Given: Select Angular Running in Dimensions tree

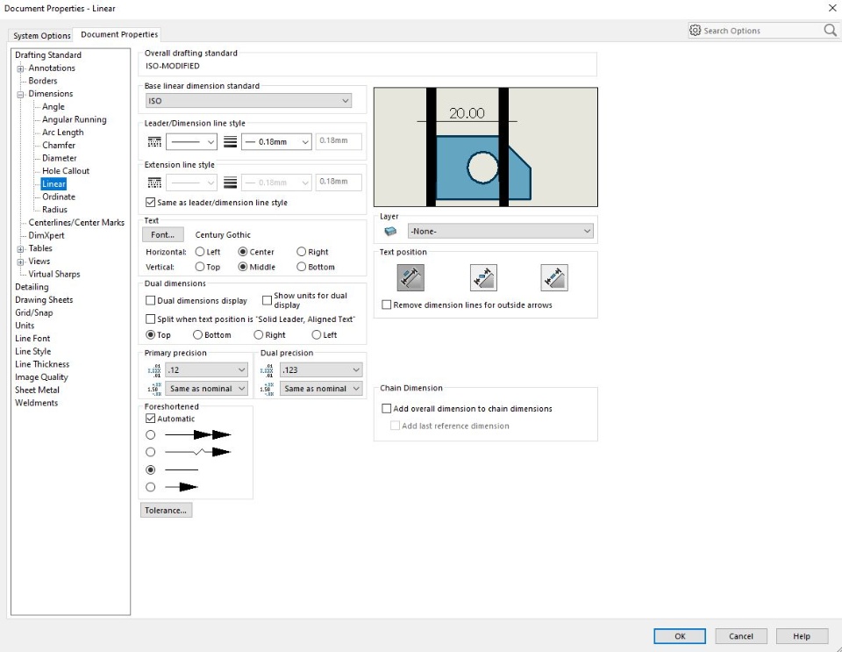Looking at the screenshot, I should pos(74,119).
